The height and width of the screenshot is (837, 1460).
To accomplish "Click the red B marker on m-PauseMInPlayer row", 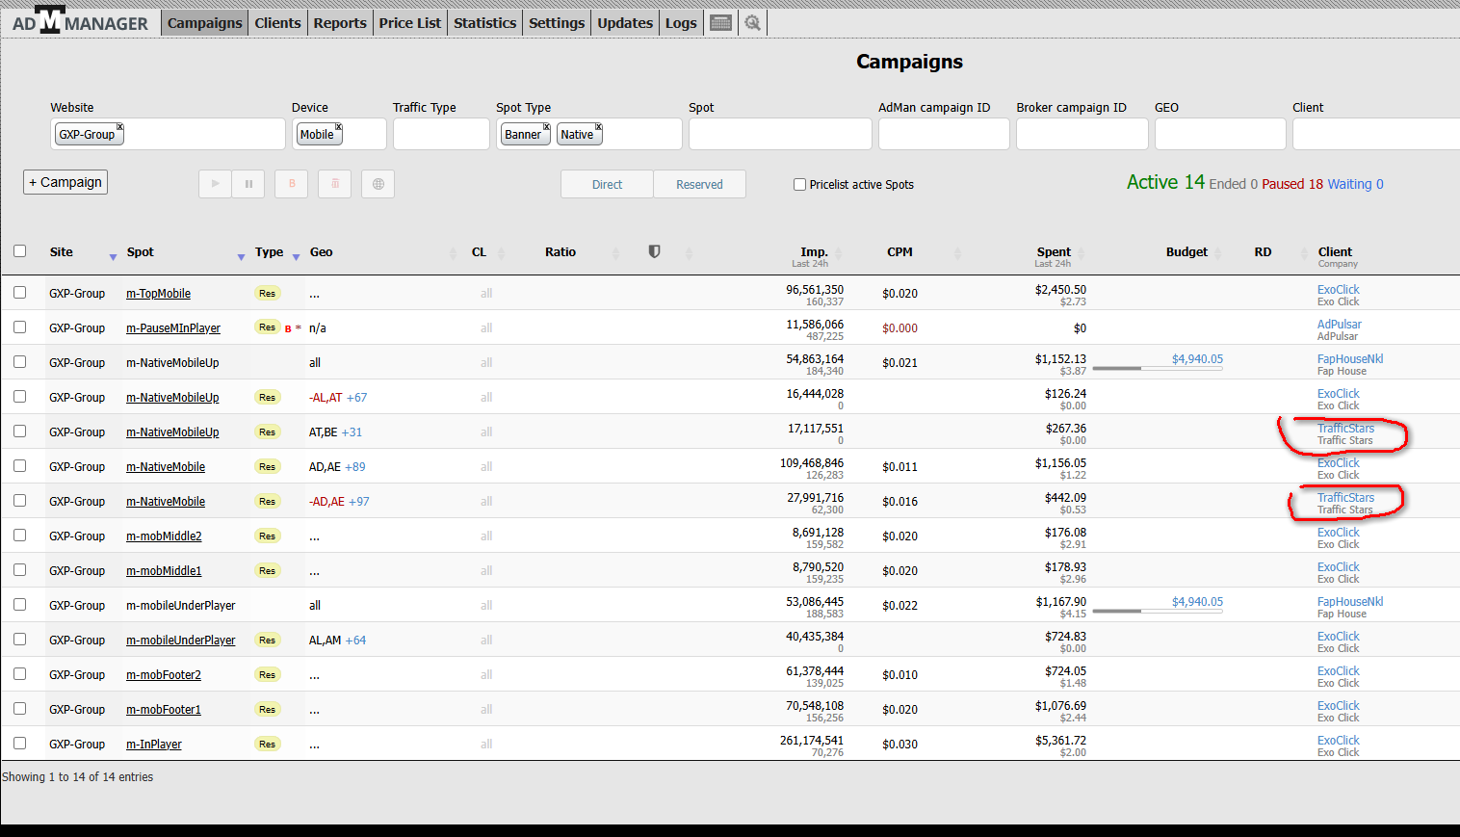I will click(x=288, y=329).
